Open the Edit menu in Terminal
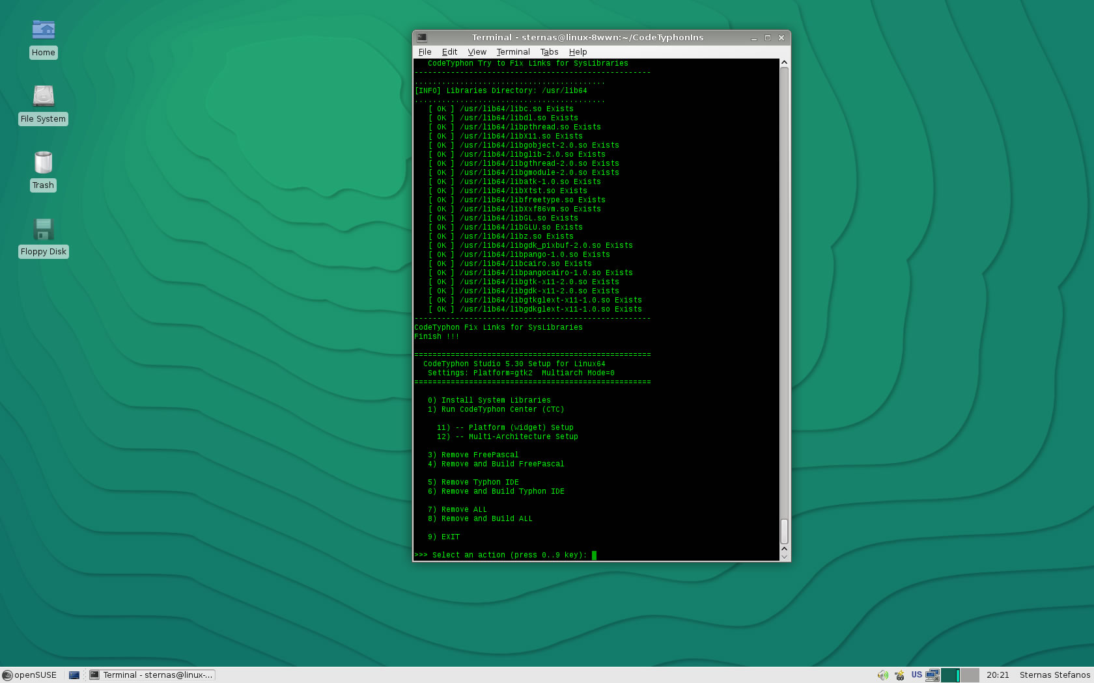 pos(449,52)
